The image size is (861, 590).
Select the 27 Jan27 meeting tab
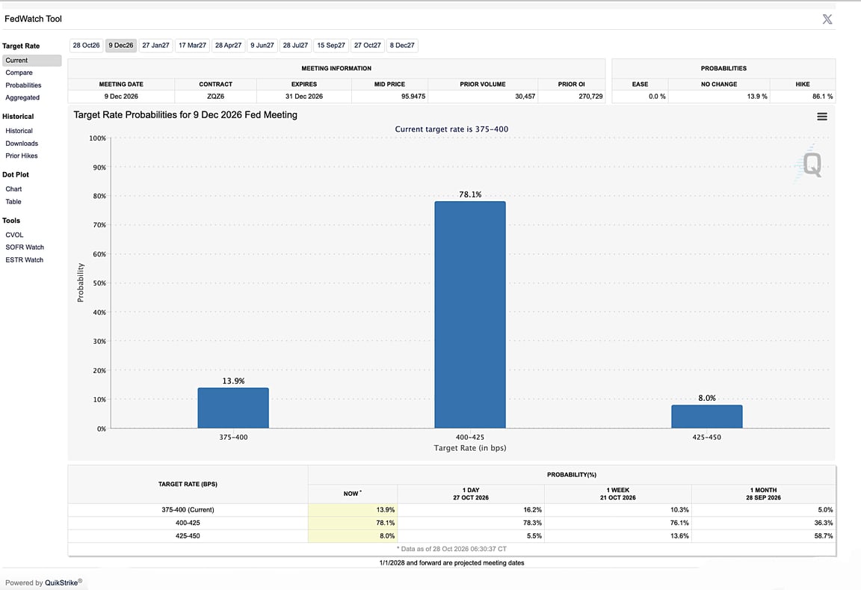click(x=155, y=46)
